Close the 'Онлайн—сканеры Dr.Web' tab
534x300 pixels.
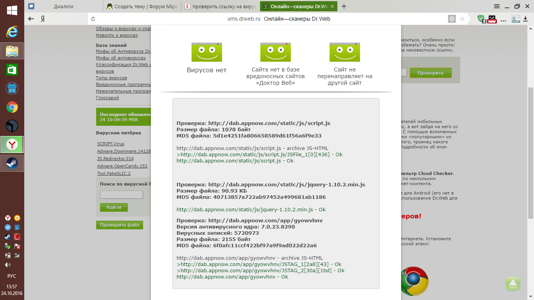coord(332,6)
